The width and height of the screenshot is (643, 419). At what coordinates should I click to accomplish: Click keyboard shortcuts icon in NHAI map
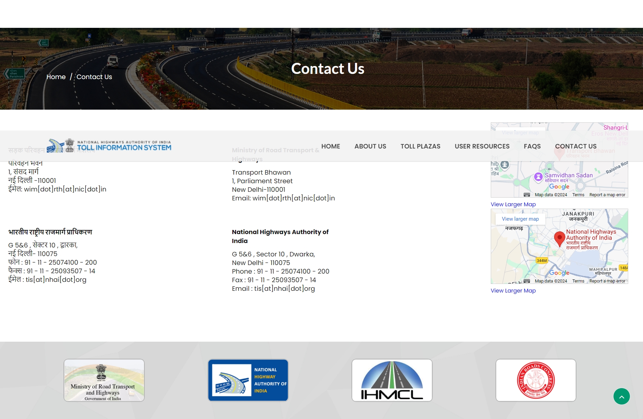(x=526, y=281)
